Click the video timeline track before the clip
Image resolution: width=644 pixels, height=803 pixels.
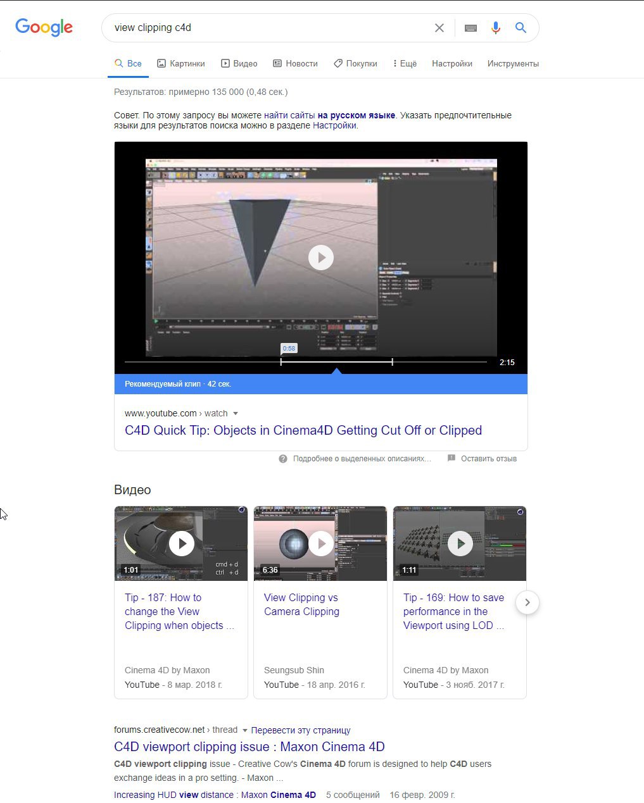pos(203,362)
